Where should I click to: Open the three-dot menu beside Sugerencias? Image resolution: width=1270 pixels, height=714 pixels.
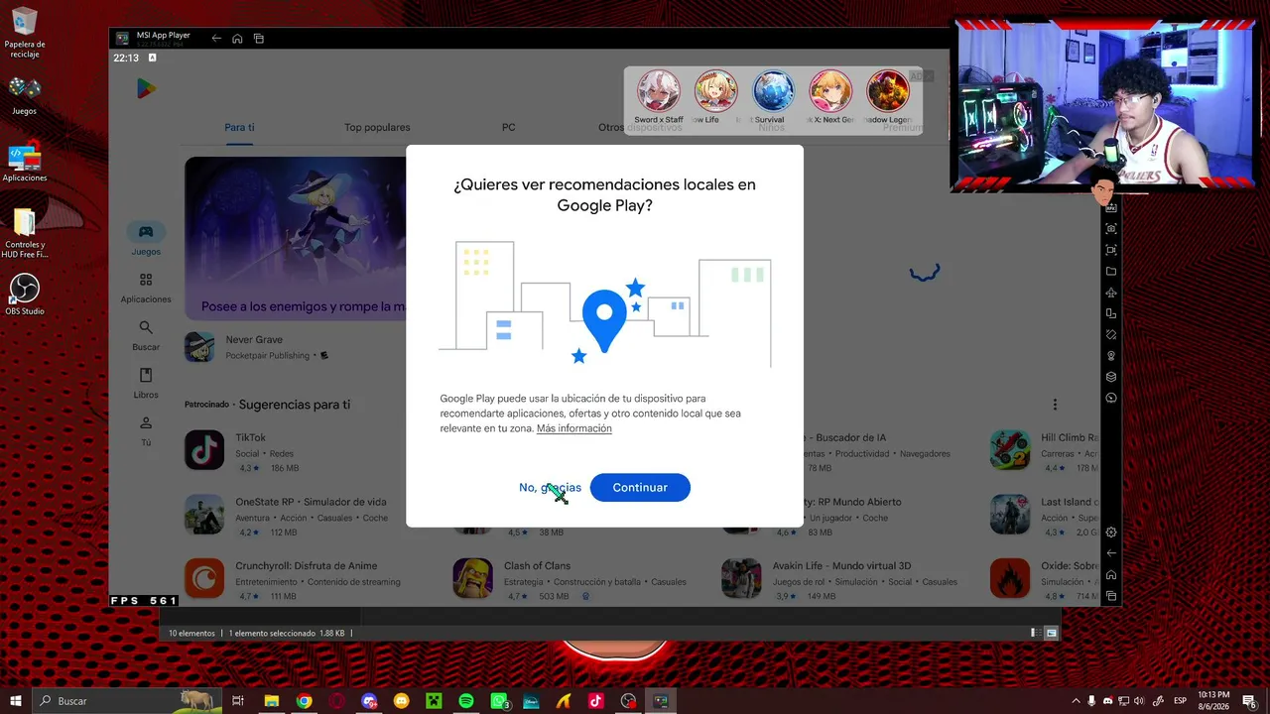pos(1055,405)
